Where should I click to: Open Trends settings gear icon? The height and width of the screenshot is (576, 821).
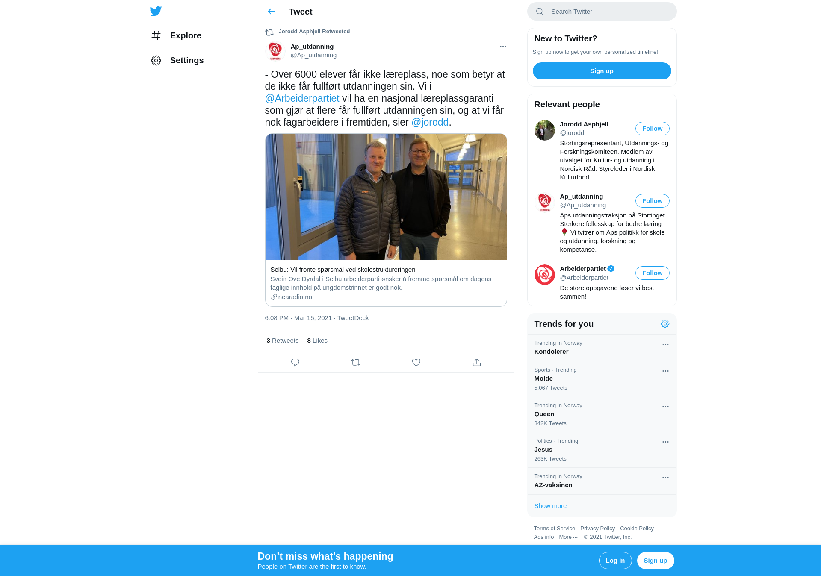pos(665,324)
